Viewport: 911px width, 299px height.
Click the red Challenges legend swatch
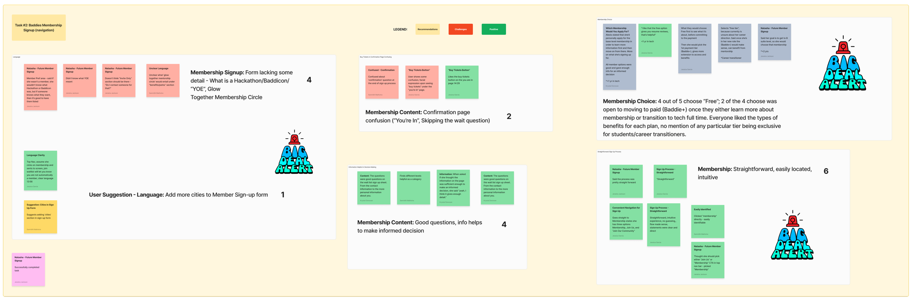point(461,29)
